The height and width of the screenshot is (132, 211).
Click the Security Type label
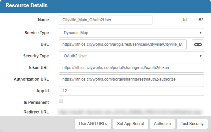click(x=36, y=56)
